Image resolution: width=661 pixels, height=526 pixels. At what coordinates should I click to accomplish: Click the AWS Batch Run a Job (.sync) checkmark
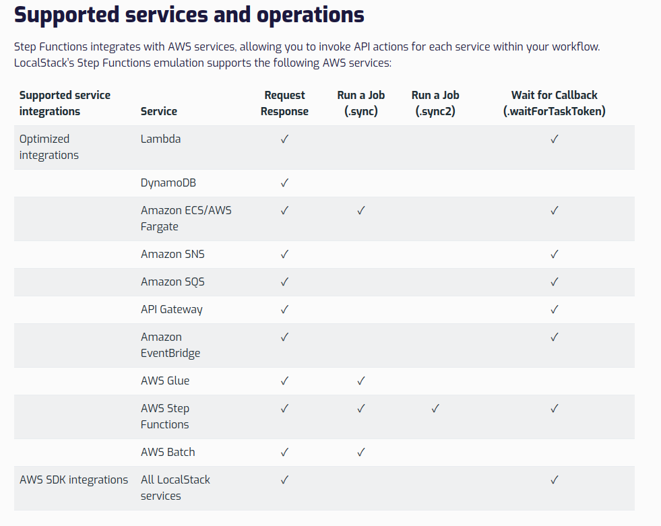[361, 452]
